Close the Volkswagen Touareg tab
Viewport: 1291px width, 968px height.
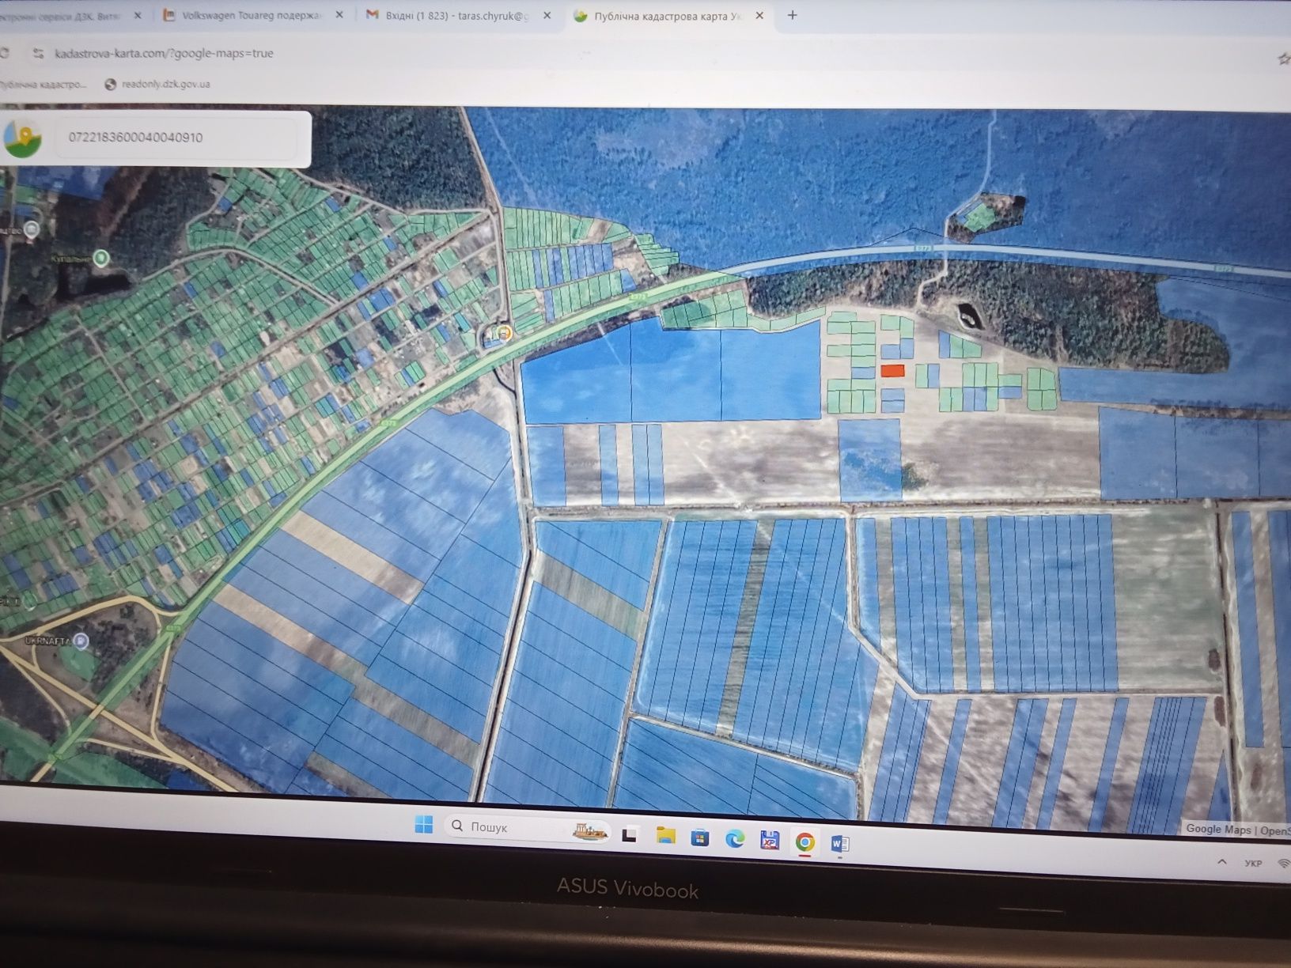pyautogui.click(x=339, y=15)
